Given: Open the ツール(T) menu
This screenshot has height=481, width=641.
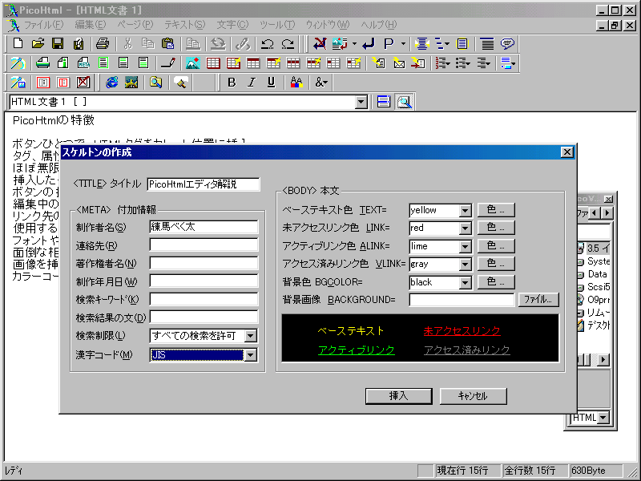Looking at the screenshot, I should point(276,25).
